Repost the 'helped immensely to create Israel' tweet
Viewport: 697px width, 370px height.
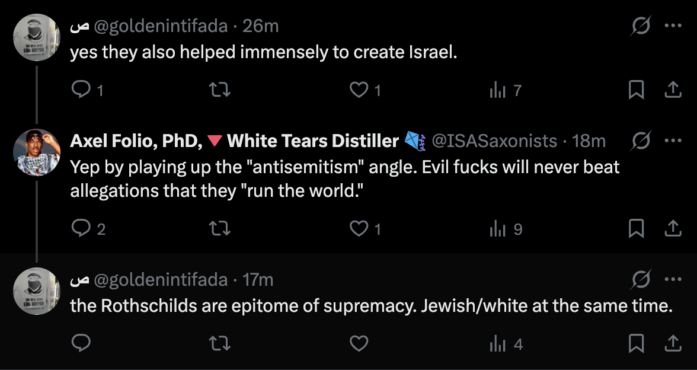click(220, 90)
